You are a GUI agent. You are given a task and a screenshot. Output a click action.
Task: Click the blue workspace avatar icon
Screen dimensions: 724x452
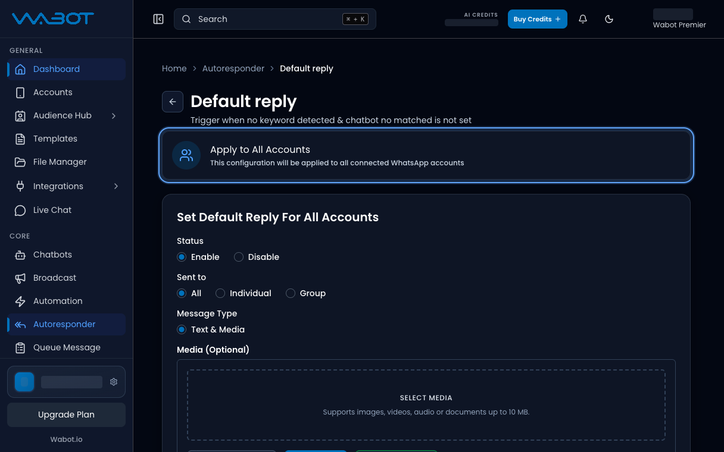click(x=24, y=382)
